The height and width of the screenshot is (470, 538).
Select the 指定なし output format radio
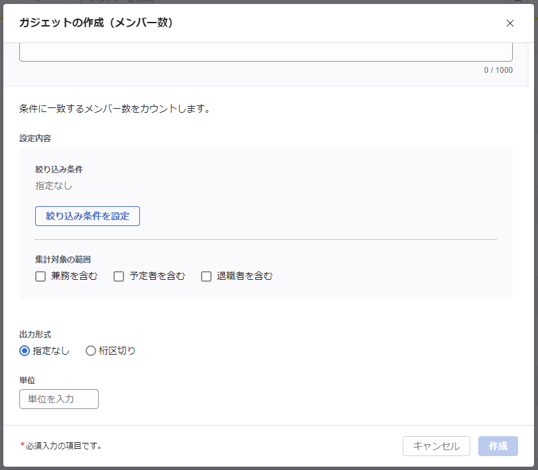coord(25,351)
